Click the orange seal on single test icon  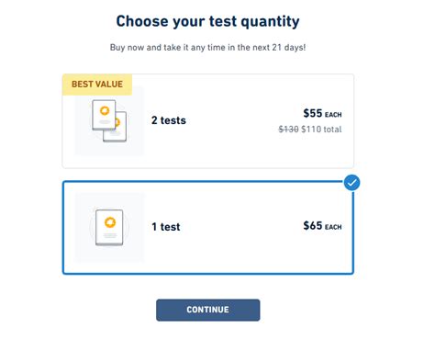click(x=110, y=222)
